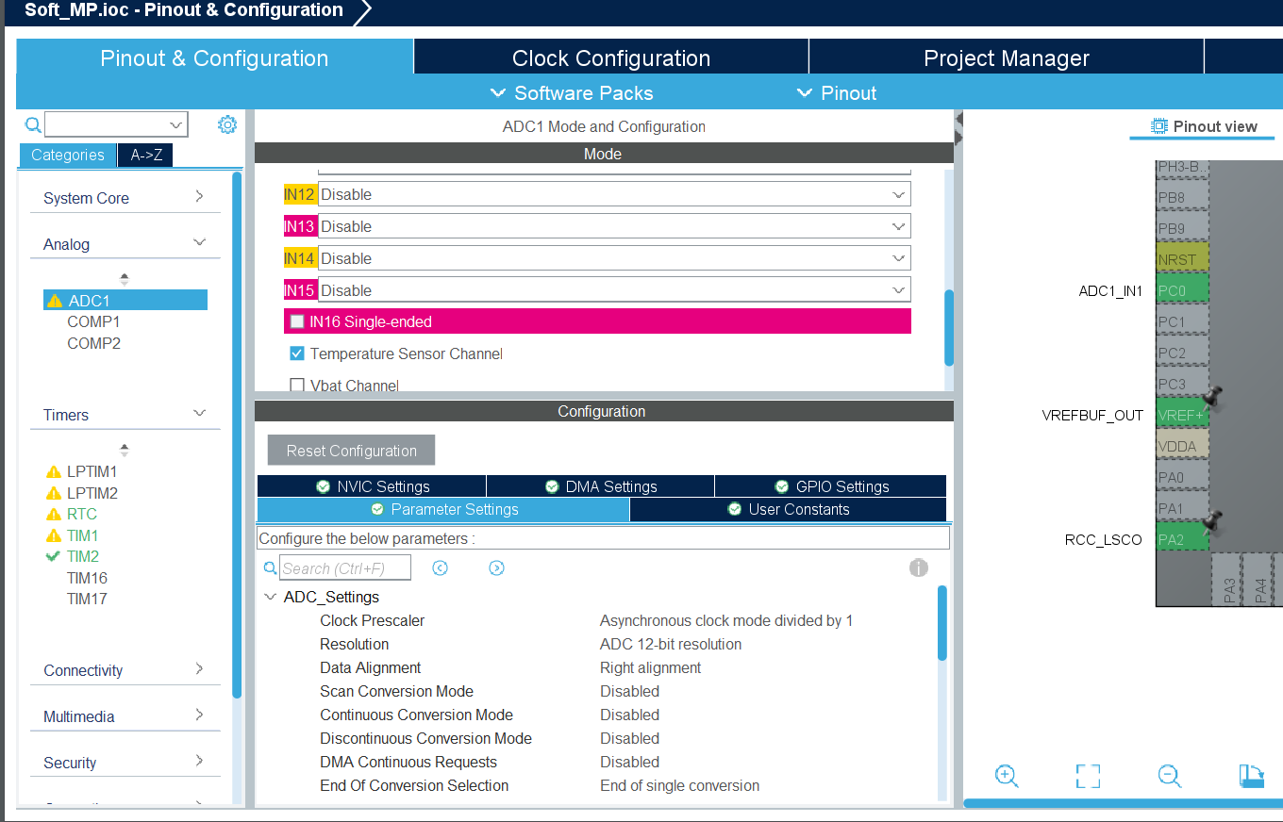The height and width of the screenshot is (822, 1283).
Task: Click the previous-search arrow icon in Parameter Settings
Action: [x=440, y=567]
